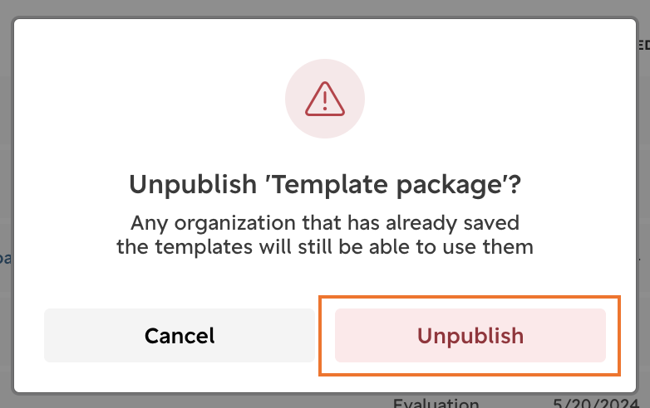Viewport: 650px width, 408px height.
Task: Click the white space left of the warning icon
Action: click(x=150, y=99)
